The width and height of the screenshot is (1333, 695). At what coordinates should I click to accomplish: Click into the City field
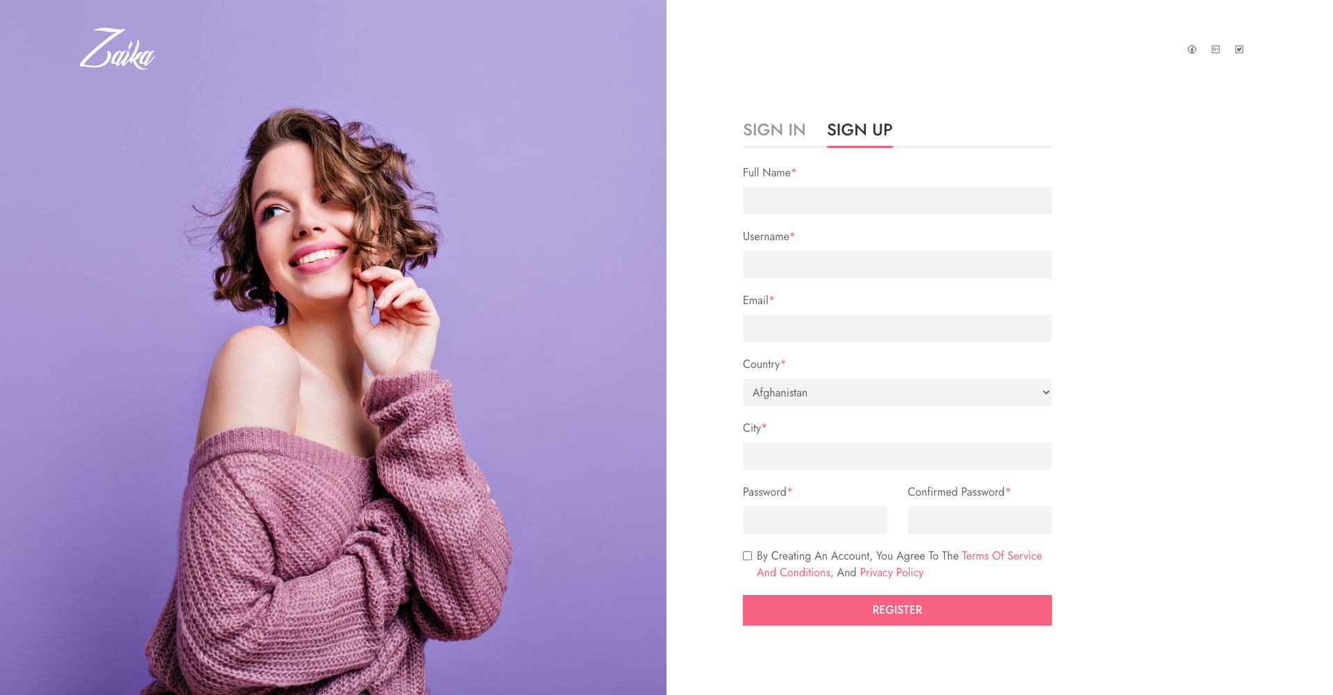pyautogui.click(x=897, y=456)
